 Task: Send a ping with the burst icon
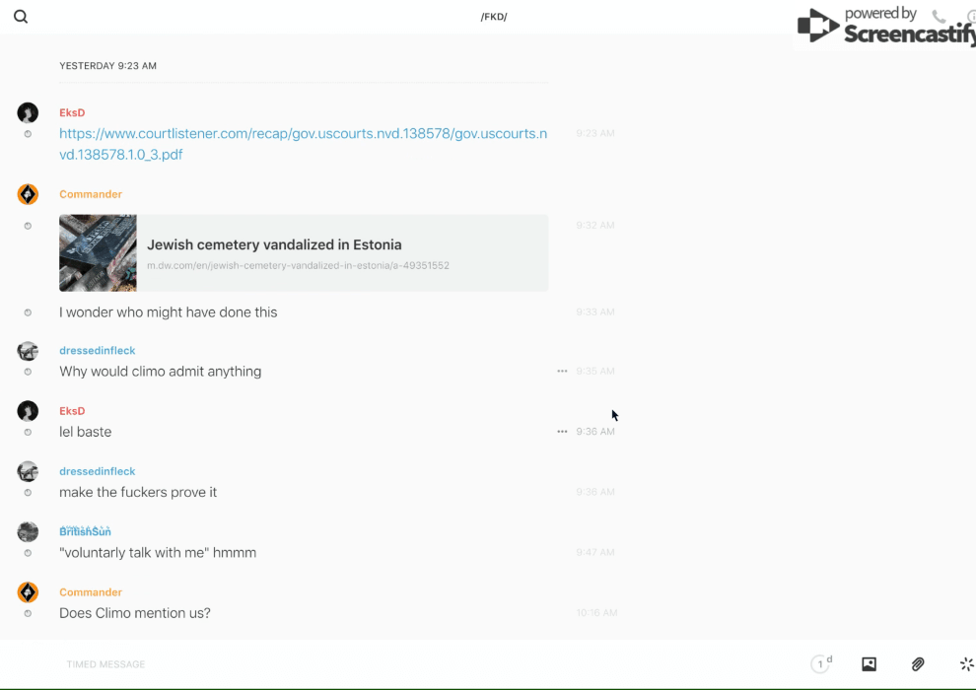966,664
